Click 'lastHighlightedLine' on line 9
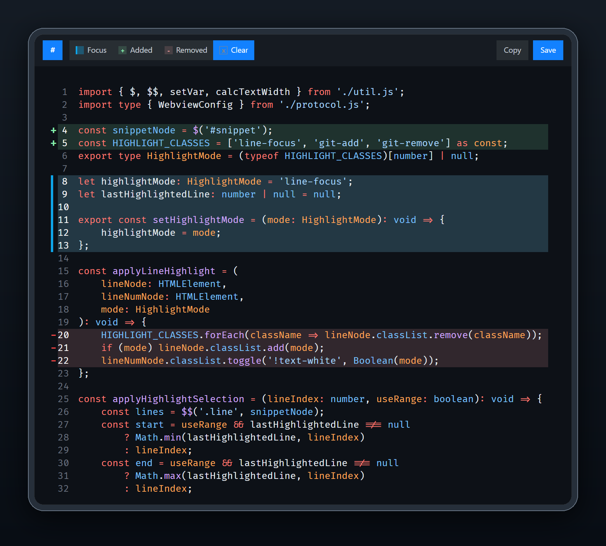The image size is (606, 546). coord(155,194)
